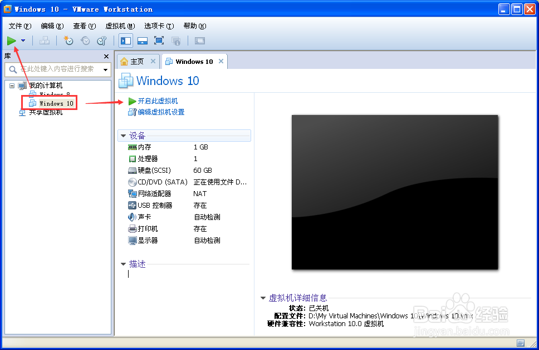This screenshot has height=350, width=539.
Task: Toggle thumbnail bar view icon
Action: (x=143, y=41)
